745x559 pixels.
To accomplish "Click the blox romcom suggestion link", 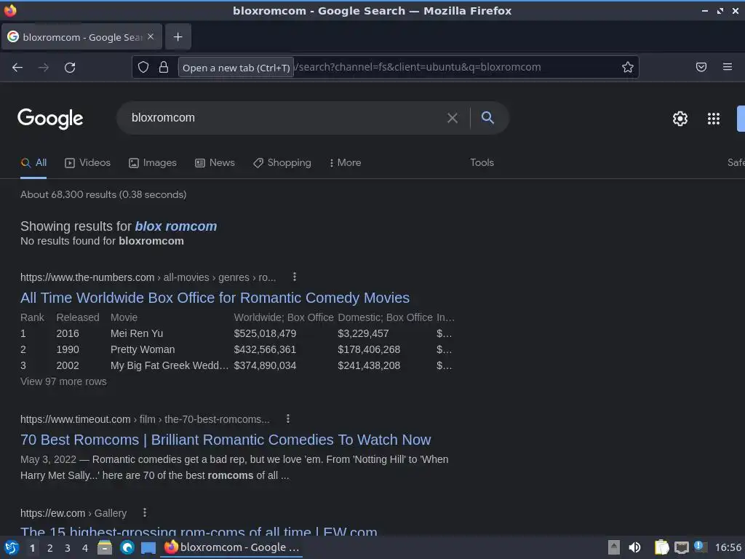I will (x=176, y=226).
